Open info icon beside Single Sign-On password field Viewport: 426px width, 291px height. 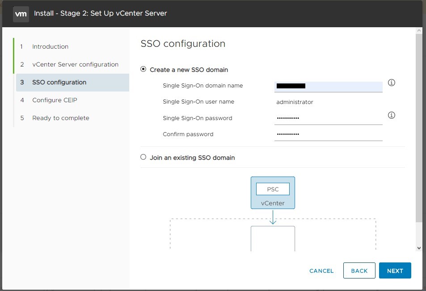[x=392, y=115]
